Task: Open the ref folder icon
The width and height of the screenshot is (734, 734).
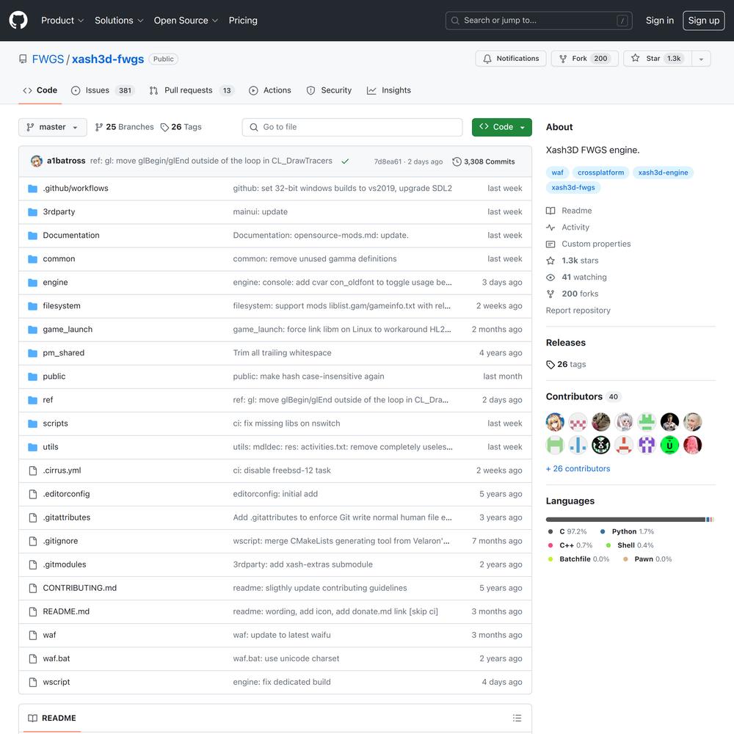Action: [32, 400]
